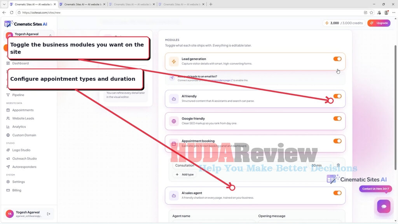Toggle Appointment booking module switch

[x=337, y=141]
